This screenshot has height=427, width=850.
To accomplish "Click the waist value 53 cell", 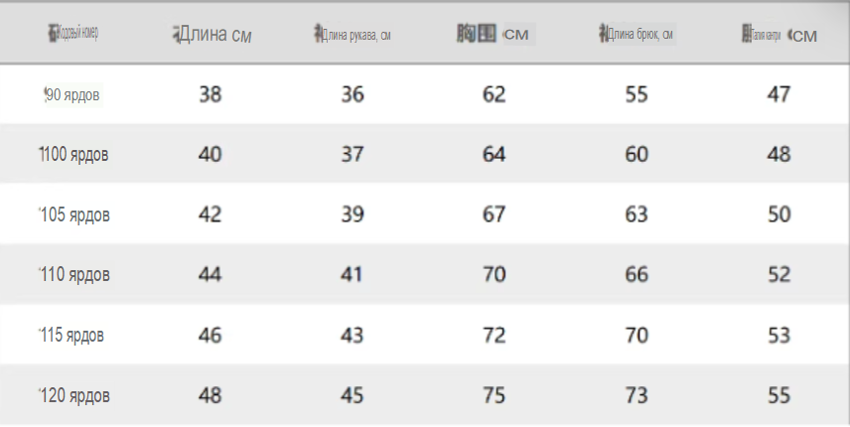I will [779, 336].
